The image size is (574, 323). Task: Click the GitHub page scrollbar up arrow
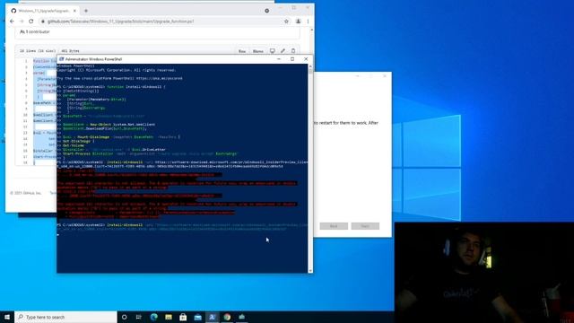311,30
